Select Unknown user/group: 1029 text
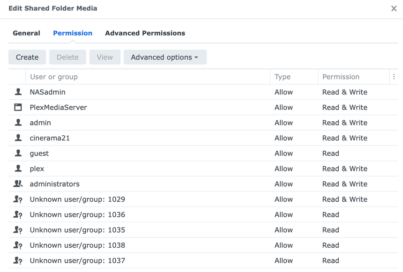The image size is (403, 272). tap(77, 199)
